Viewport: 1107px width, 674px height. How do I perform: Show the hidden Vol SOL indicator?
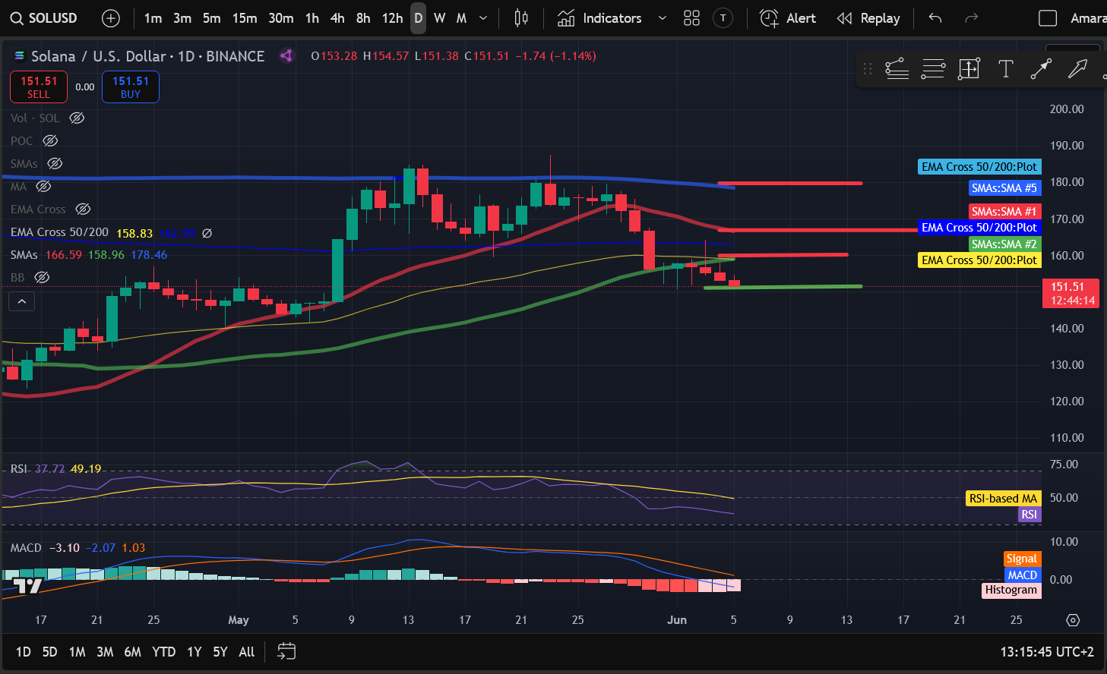(77, 118)
